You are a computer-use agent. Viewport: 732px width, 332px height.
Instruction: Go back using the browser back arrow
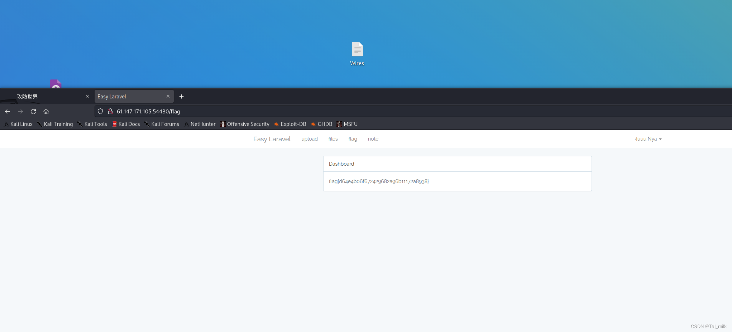tap(8, 112)
